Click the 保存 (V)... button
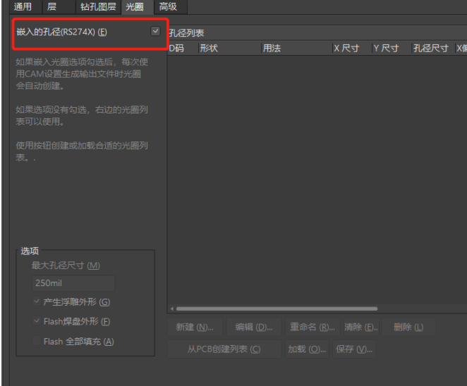 coord(354,349)
